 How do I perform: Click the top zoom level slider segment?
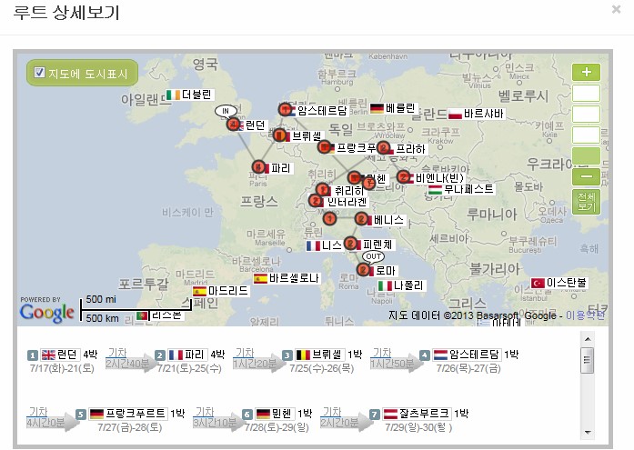[586, 93]
